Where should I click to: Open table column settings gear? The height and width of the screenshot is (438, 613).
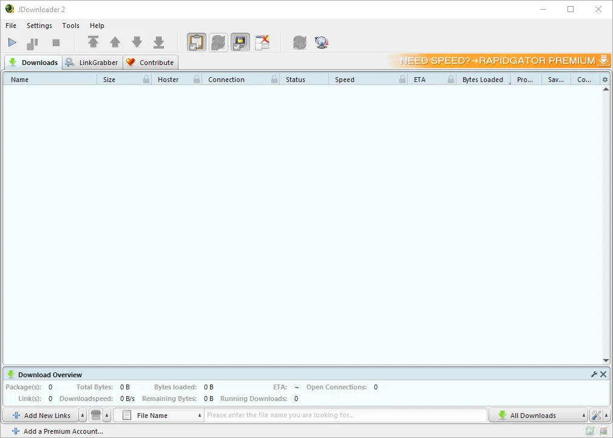605,80
